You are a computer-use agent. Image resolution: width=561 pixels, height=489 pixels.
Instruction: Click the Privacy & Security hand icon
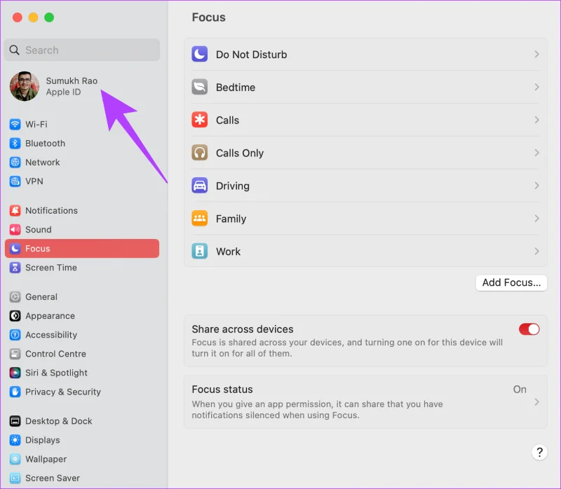tap(15, 392)
